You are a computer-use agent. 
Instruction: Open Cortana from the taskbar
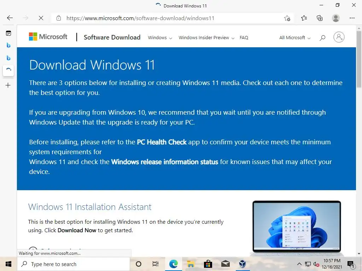(139, 264)
